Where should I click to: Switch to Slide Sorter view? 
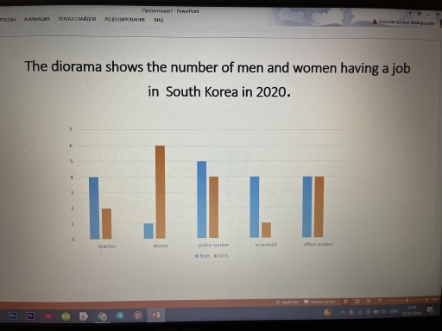tap(357, 301)
